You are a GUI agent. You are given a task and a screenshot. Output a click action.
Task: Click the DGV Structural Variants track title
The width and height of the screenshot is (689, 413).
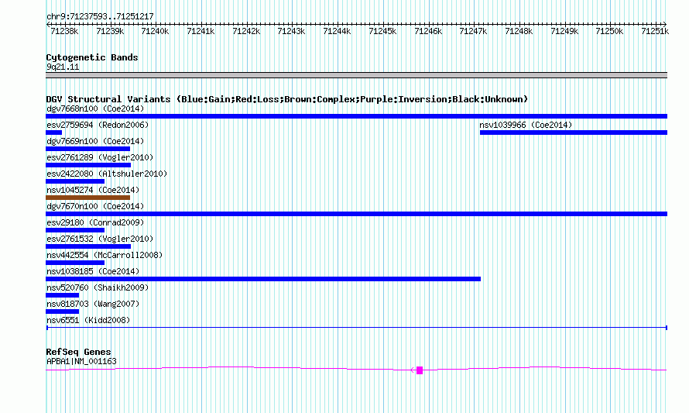click(287, 99)
